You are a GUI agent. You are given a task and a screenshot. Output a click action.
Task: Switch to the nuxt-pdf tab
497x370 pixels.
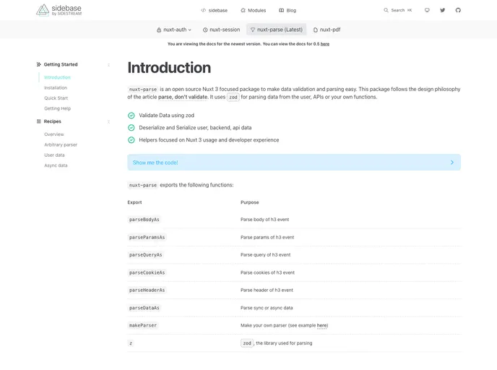click(x=327, y=30)
